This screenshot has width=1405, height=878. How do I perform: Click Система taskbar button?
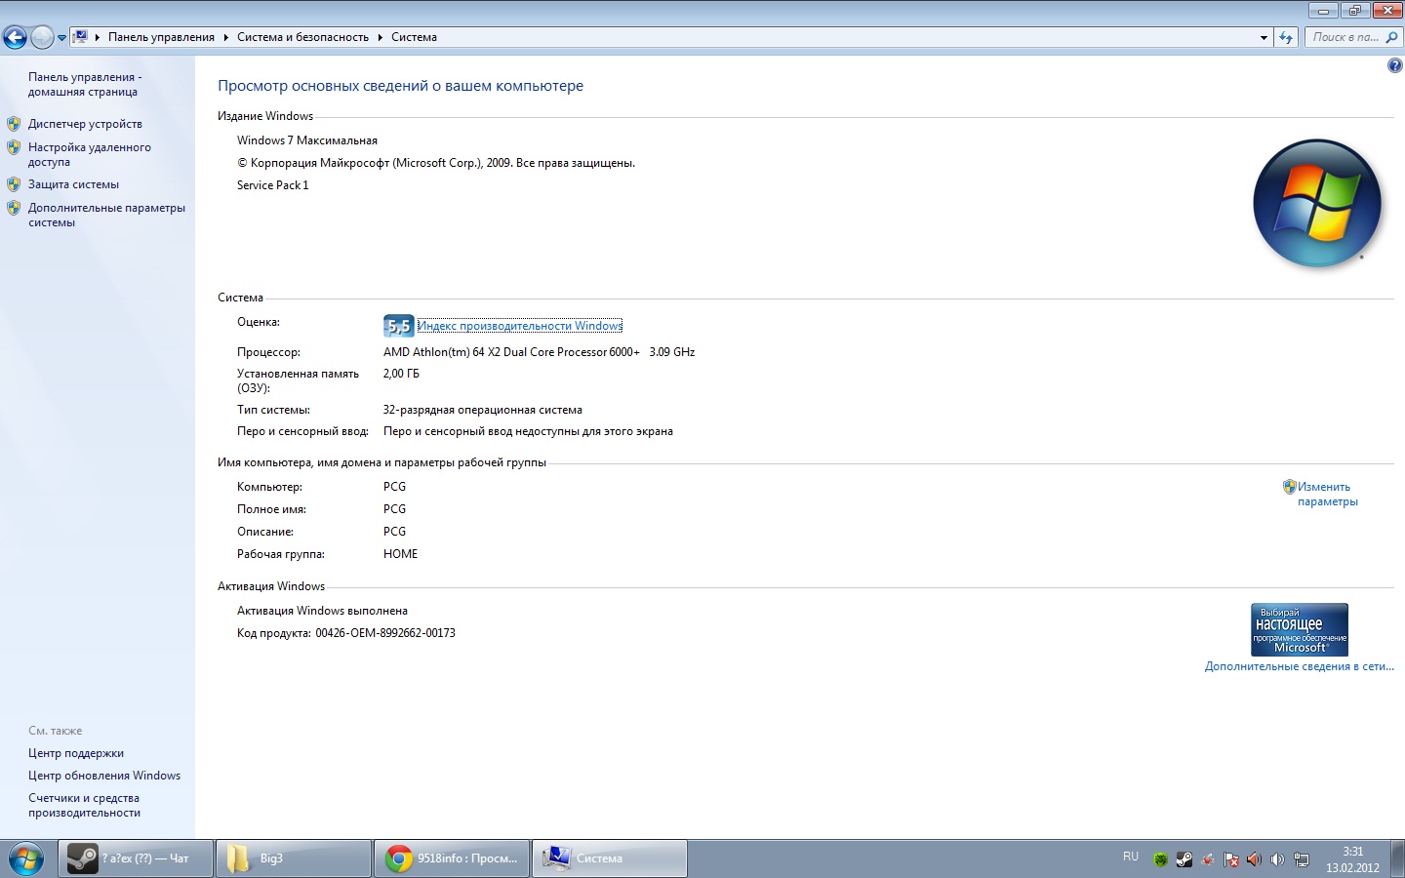click(610, 858)
